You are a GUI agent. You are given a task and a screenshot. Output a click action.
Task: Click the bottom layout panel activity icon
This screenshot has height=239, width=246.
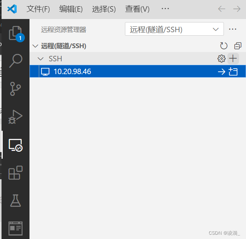click(16, 228)
